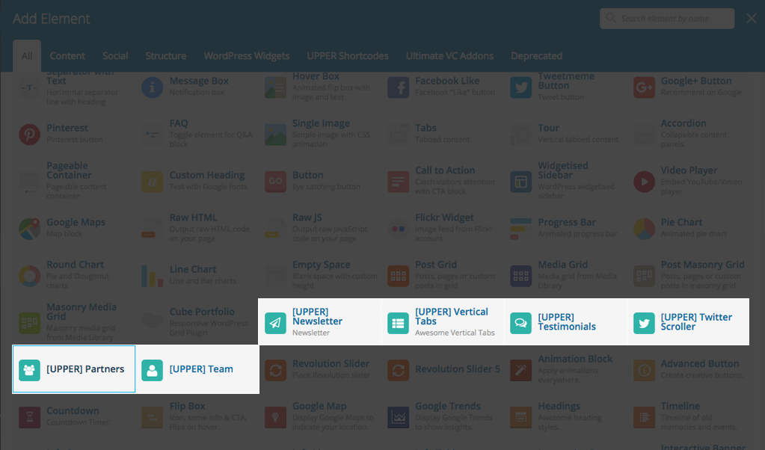Click the Round Chart doughnut icon
The width and height of the screenshot is (765, 450).
pyautogui.click(x=29, y=276)
